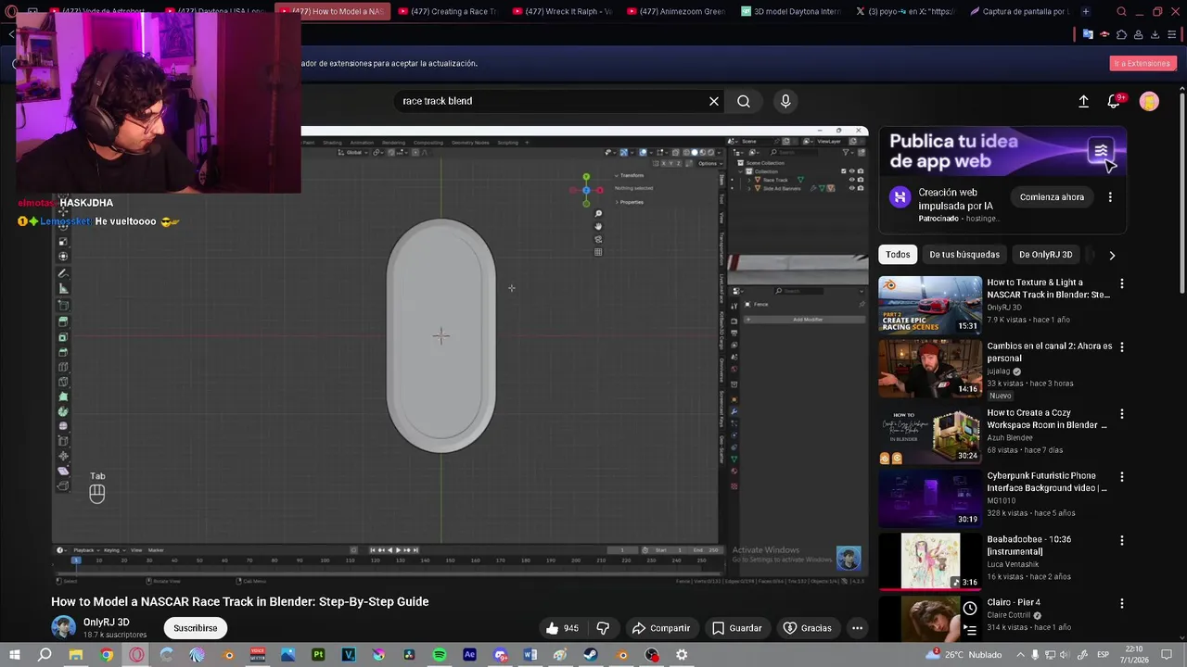
Task: Open a new browser tab with plus
Action: [x=1086, y=11]
